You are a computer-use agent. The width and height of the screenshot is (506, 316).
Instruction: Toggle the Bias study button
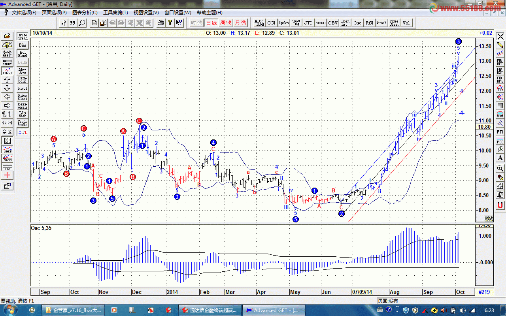coord(23,45)
